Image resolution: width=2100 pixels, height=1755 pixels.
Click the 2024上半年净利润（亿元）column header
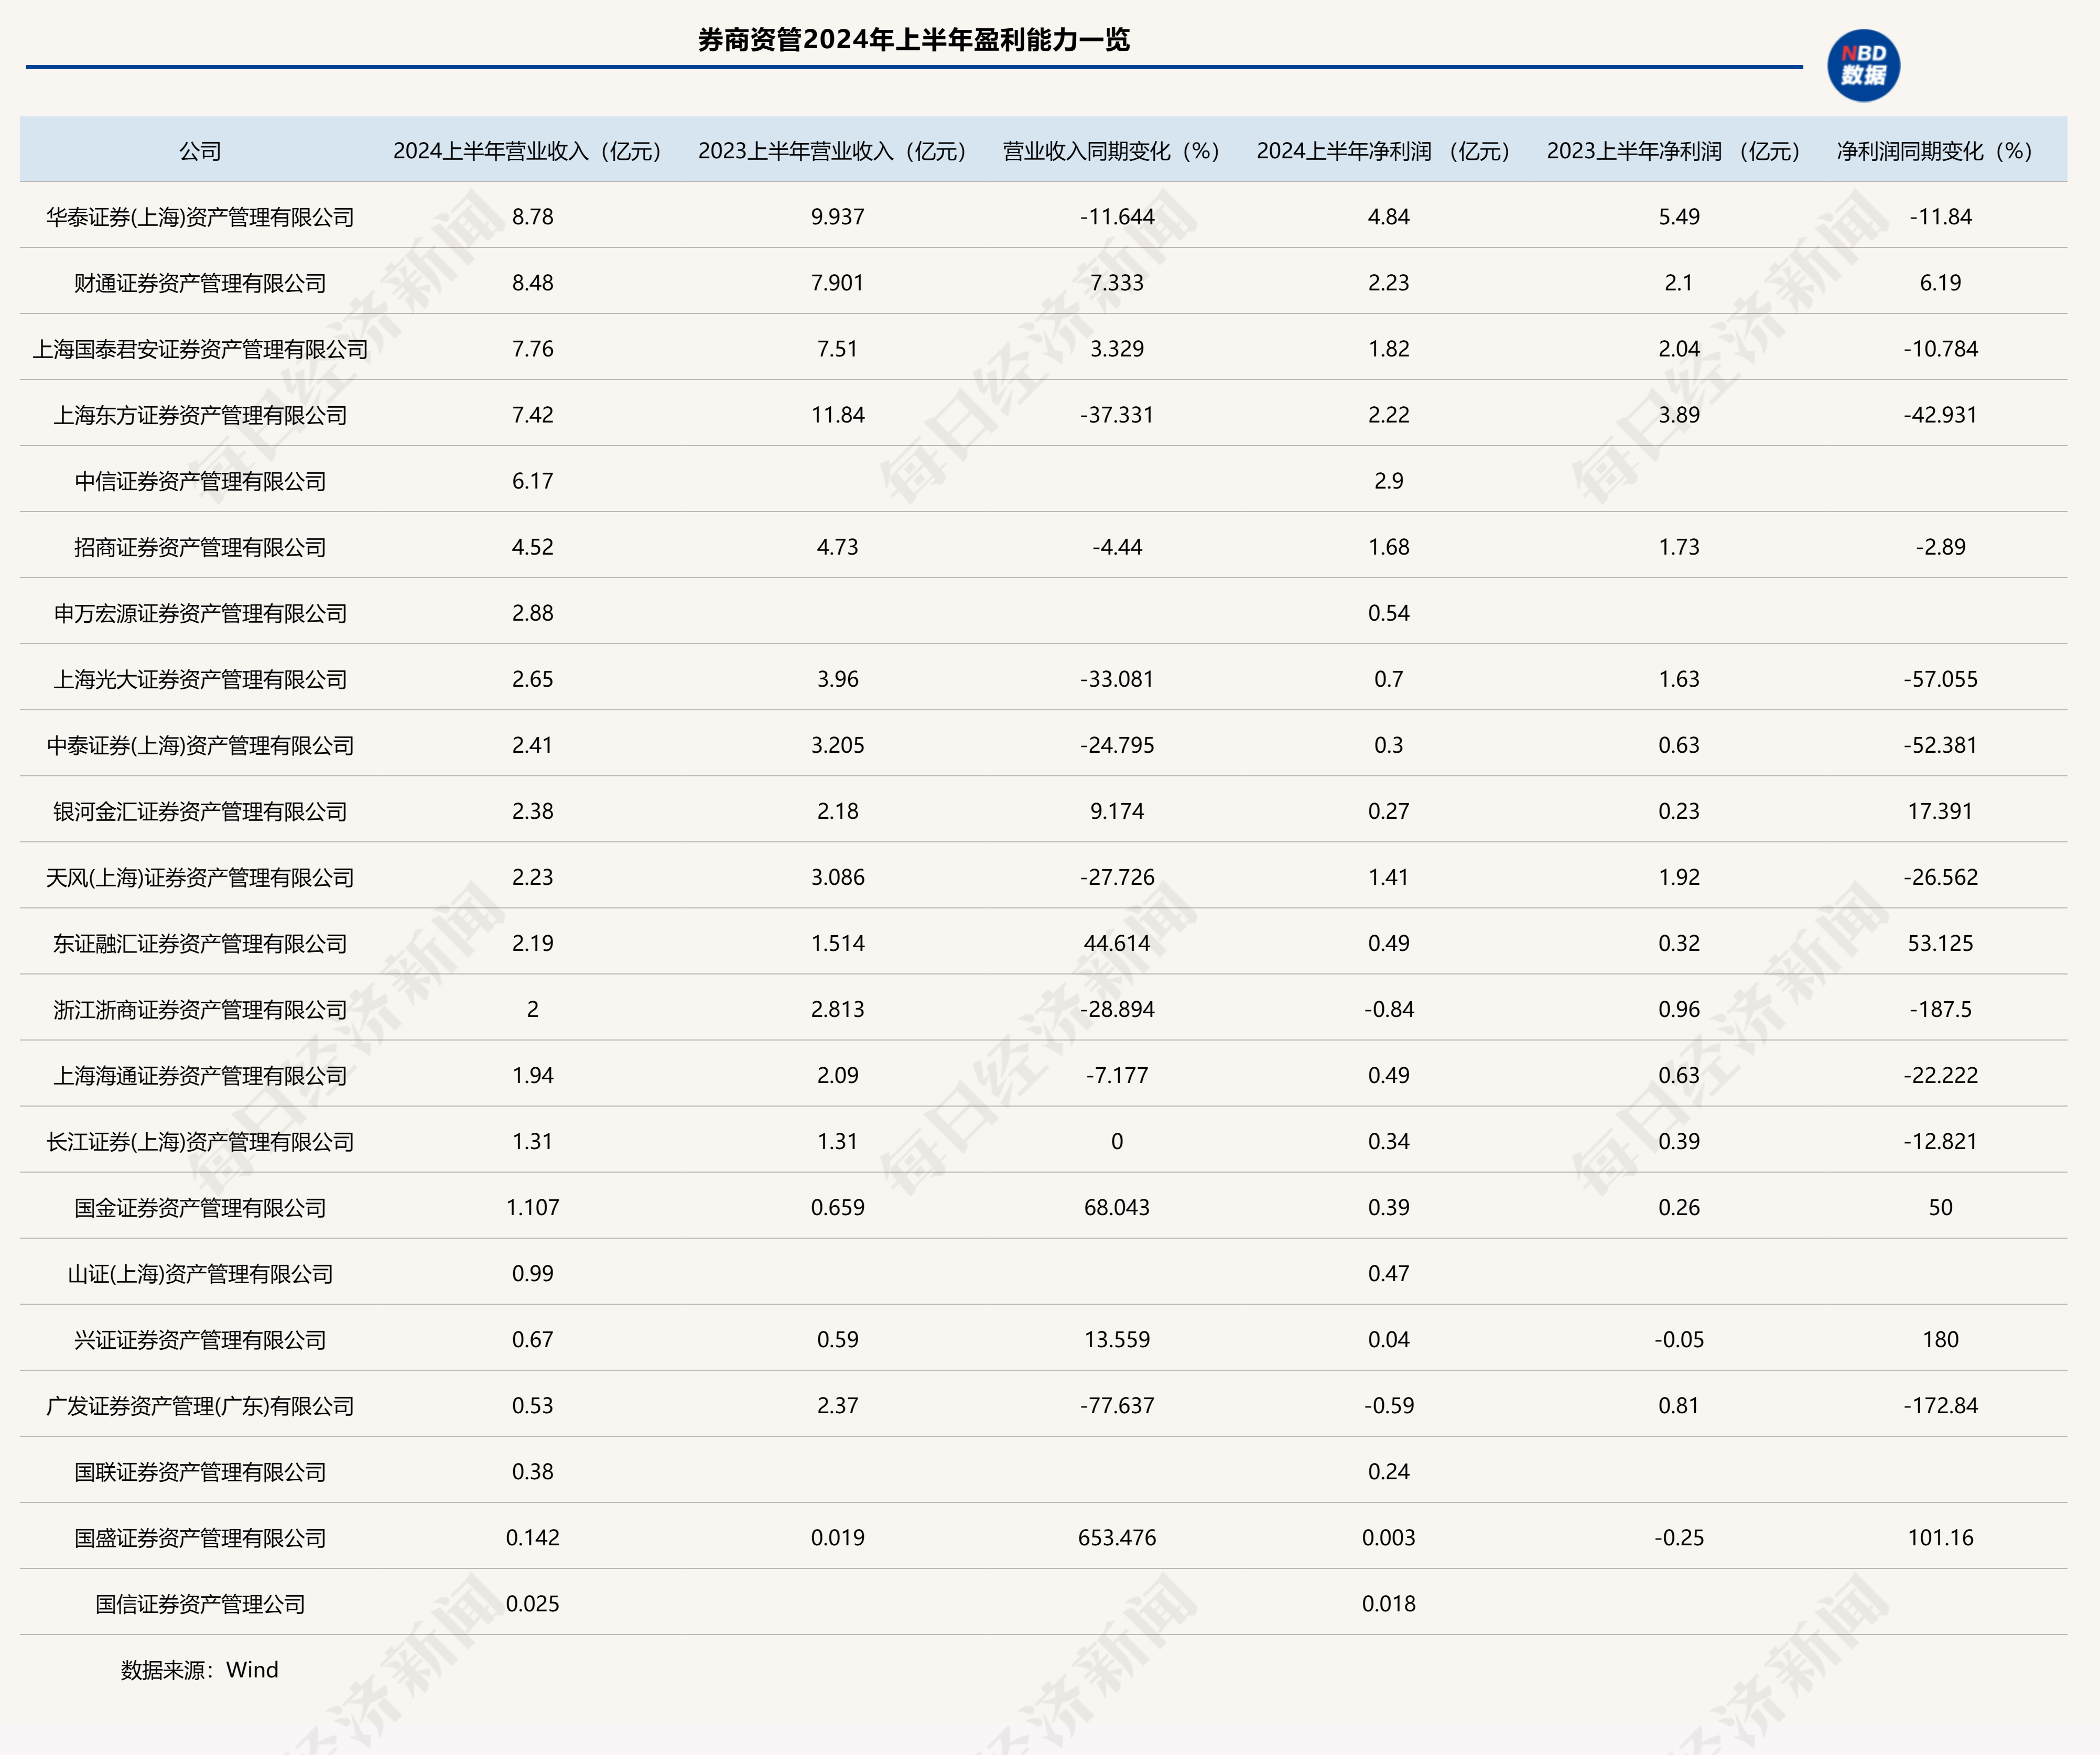click(1385, 151)
